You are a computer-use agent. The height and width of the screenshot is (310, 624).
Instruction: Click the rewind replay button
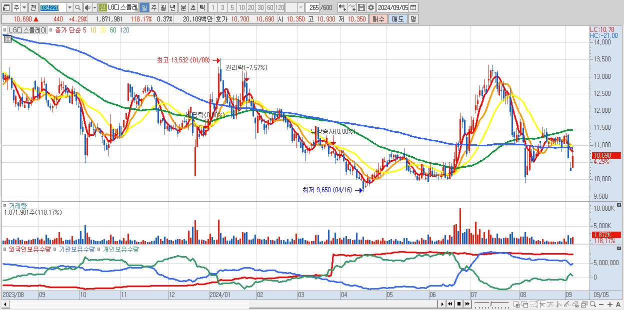tap(450, 304)
